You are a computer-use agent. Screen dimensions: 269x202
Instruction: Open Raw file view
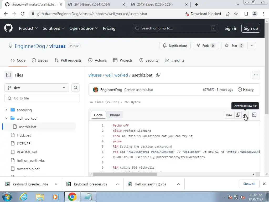coord(229,115)
